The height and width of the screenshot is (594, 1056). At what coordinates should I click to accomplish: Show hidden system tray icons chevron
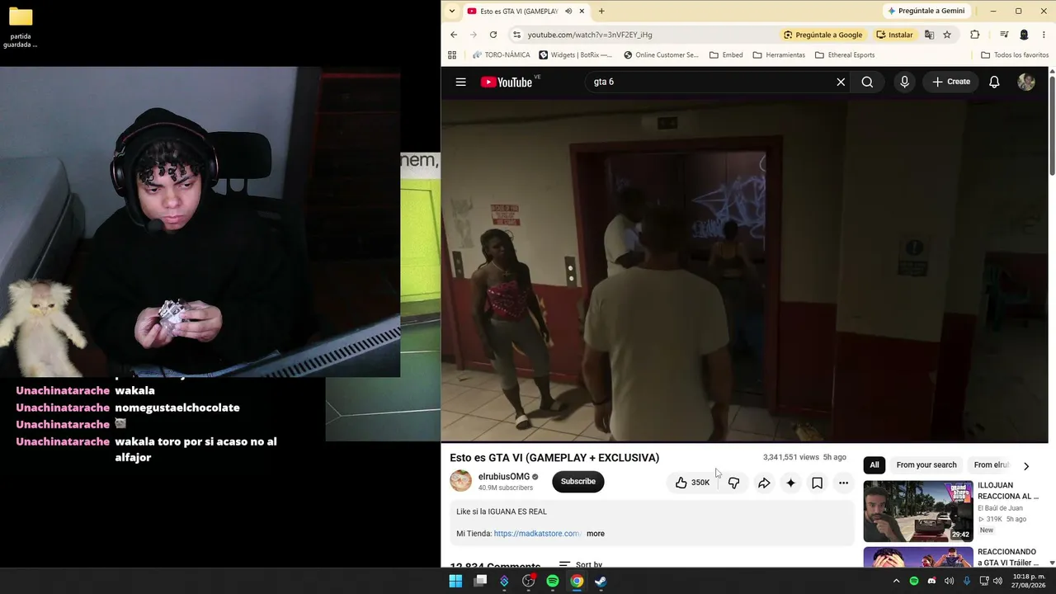[896, 581]
